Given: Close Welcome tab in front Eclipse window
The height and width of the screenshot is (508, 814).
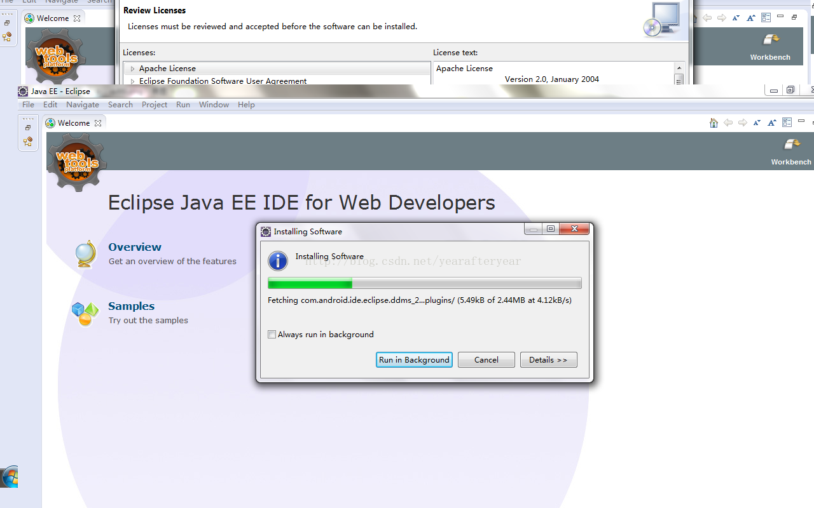Looking at the screenshot, I should [98, 123].
